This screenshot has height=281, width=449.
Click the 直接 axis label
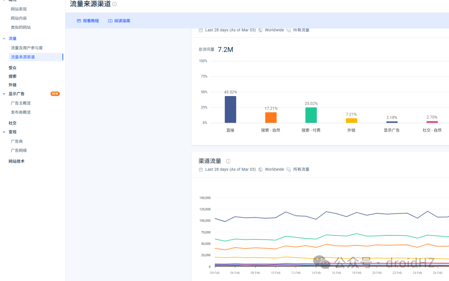coord(230,131)
